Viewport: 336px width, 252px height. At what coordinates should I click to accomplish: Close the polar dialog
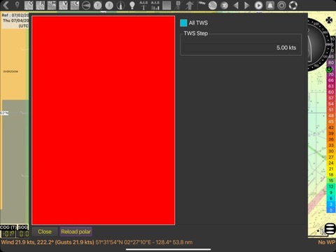tap(45, 232)
